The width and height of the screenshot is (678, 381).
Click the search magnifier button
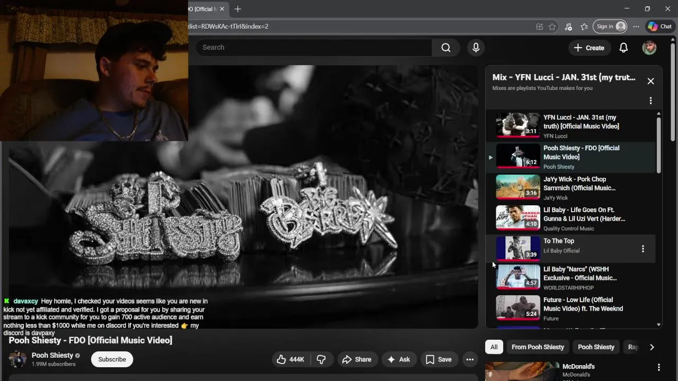[446, 48]
